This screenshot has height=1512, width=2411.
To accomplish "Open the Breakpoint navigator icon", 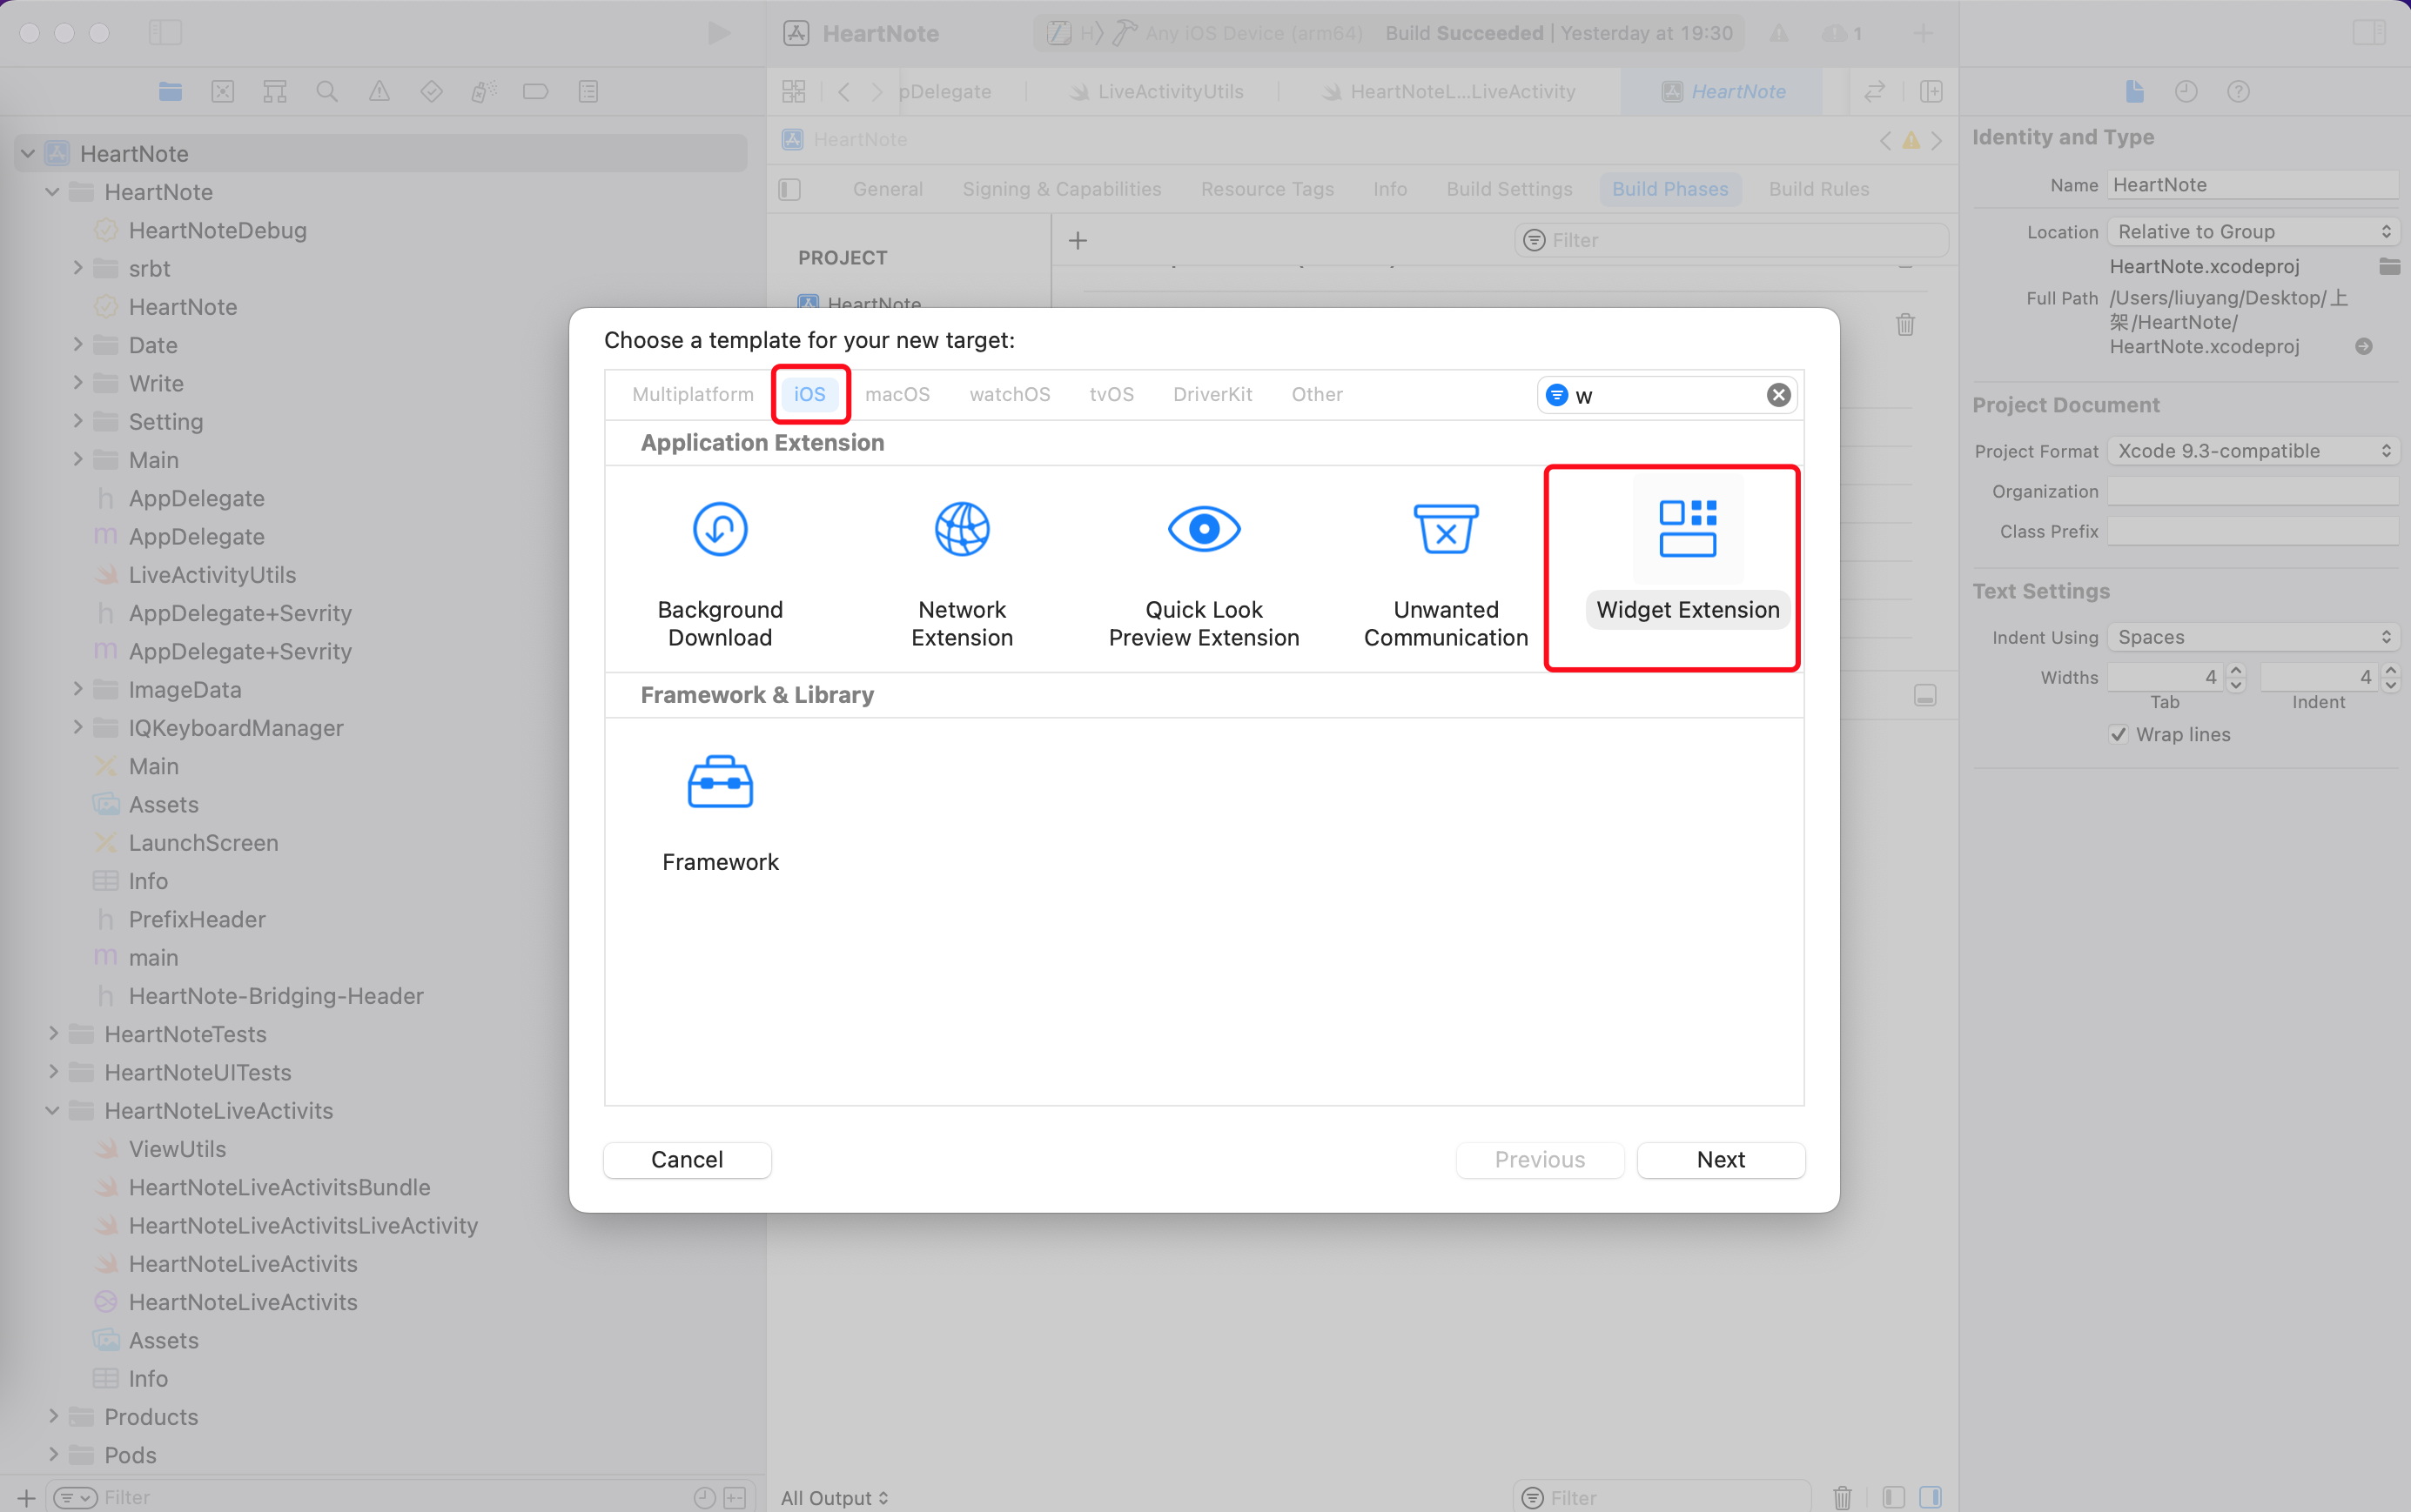I will 535,92.
